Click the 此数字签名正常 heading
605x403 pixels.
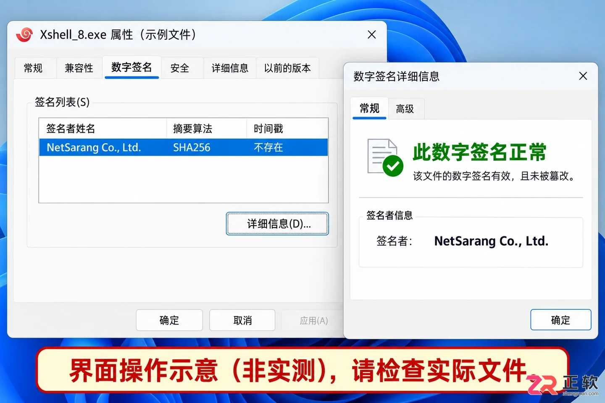[479, 152]
